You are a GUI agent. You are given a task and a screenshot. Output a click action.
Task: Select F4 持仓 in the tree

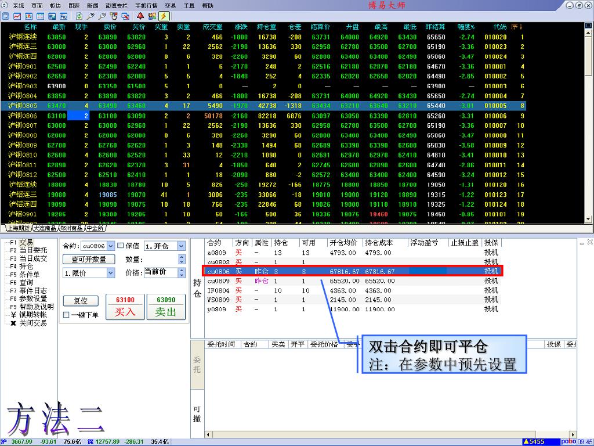click(x=21, y=266)
